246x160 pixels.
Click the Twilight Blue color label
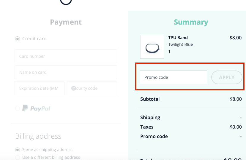181,44
